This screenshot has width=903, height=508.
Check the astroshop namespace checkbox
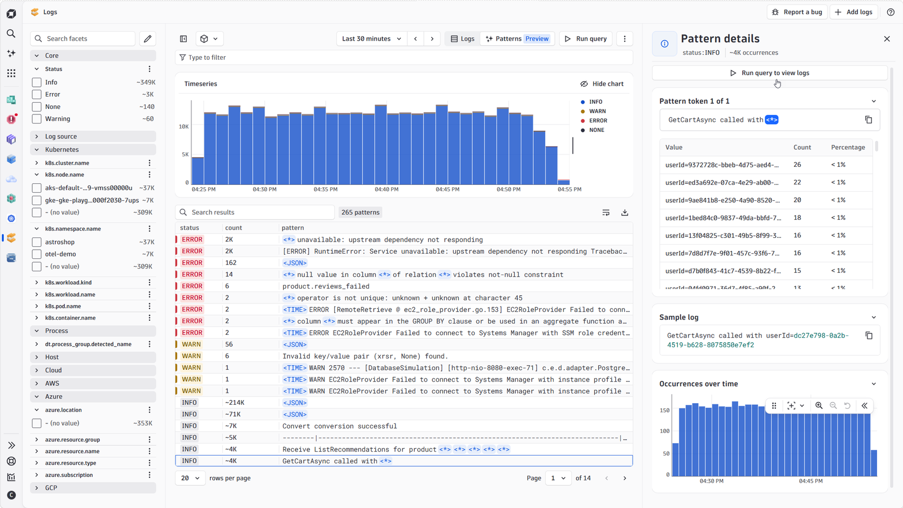click(37, 242)
